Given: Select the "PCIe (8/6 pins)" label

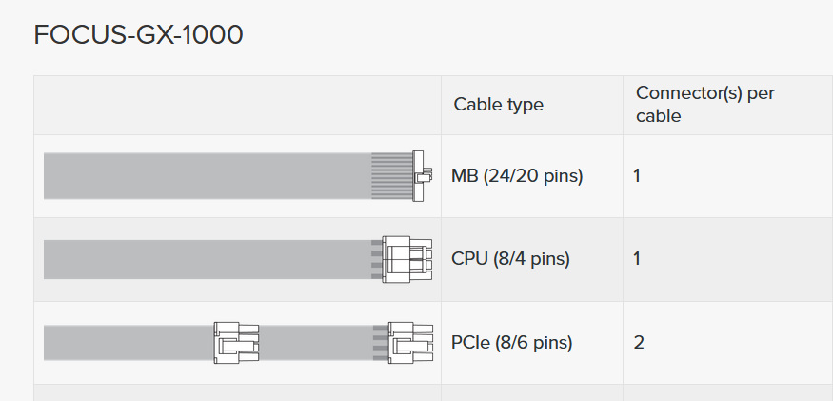Looking at the screenshot, I should [x=511, y=342].
